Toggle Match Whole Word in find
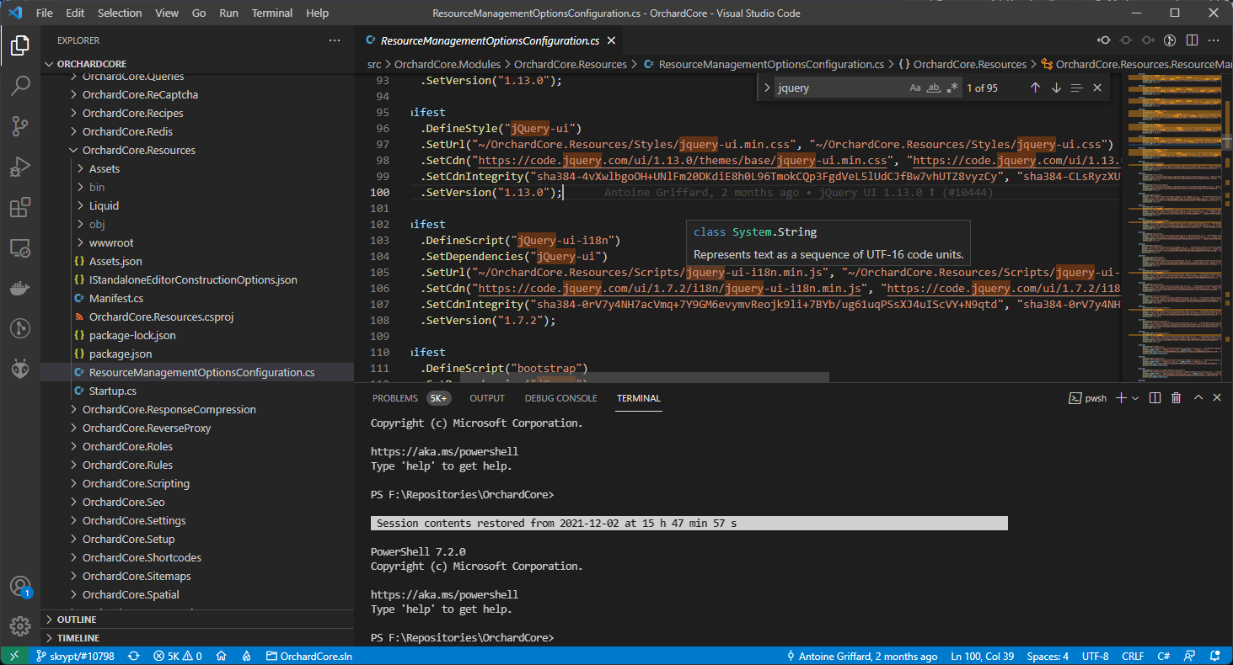 point(934,88)
